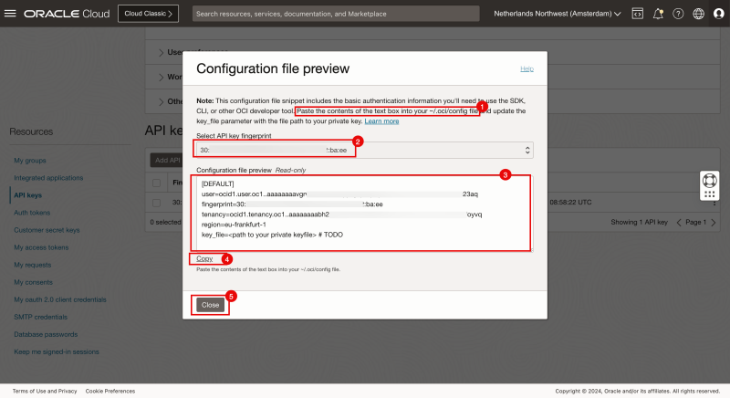This screenshot has width=730, height=398.
Task: Click the language globe icon
Action: 698,14
